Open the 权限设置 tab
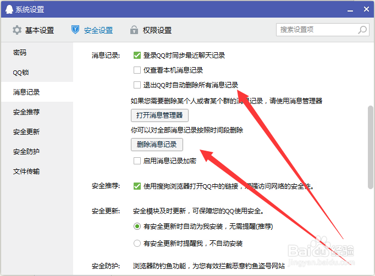 click(x=151, y=30)
